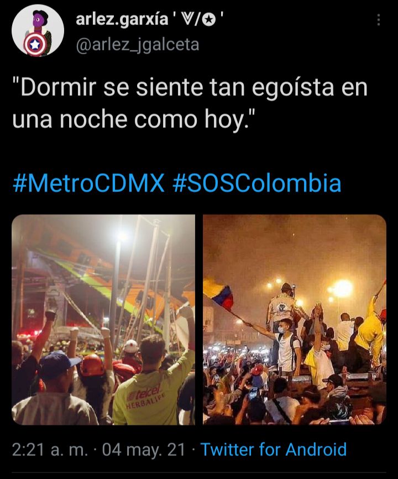The image size is (398, 479).
Task: Tap the star badge in the display name
Action: [x=209, y=20]
